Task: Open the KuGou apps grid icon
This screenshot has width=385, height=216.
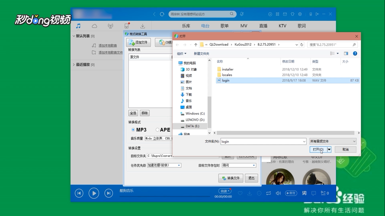Action: pos(277,14)
